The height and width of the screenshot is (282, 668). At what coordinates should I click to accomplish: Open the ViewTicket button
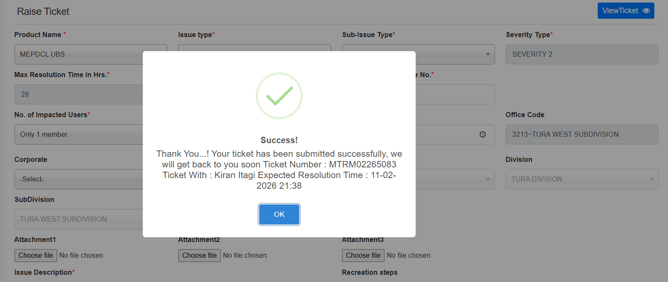[x=625, y=11]
